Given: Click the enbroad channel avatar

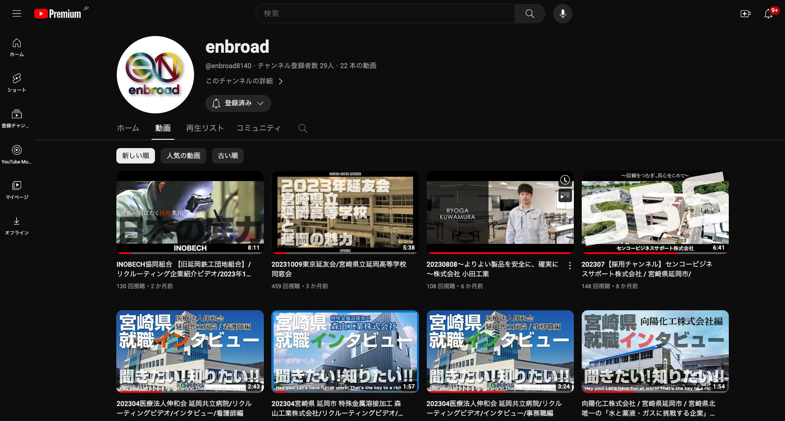Looking at the screenshot, I should tap(155, 75).
